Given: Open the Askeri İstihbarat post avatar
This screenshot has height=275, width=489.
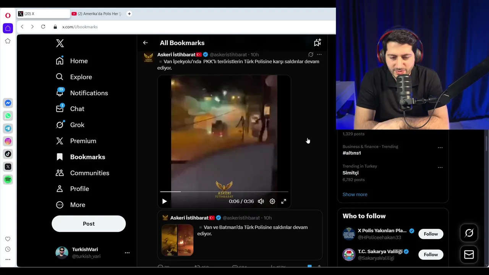Looking at the screenshot, I should (x=148, y=58).
